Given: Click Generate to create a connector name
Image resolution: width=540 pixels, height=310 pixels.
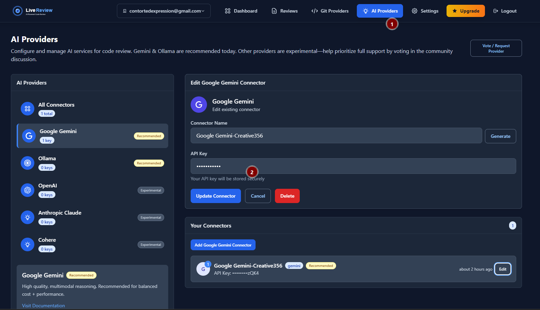Looking at the screenshot, I should click(x=500, y=136).
